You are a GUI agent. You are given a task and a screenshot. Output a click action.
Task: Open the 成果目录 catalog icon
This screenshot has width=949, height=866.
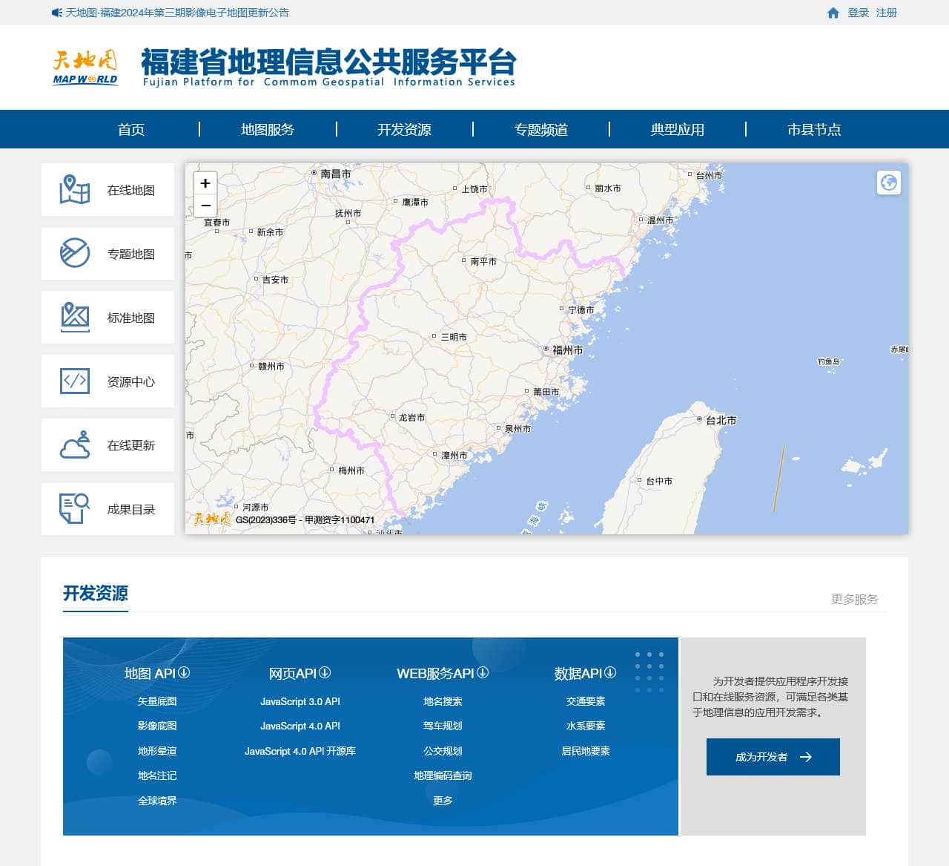point(74,509)
